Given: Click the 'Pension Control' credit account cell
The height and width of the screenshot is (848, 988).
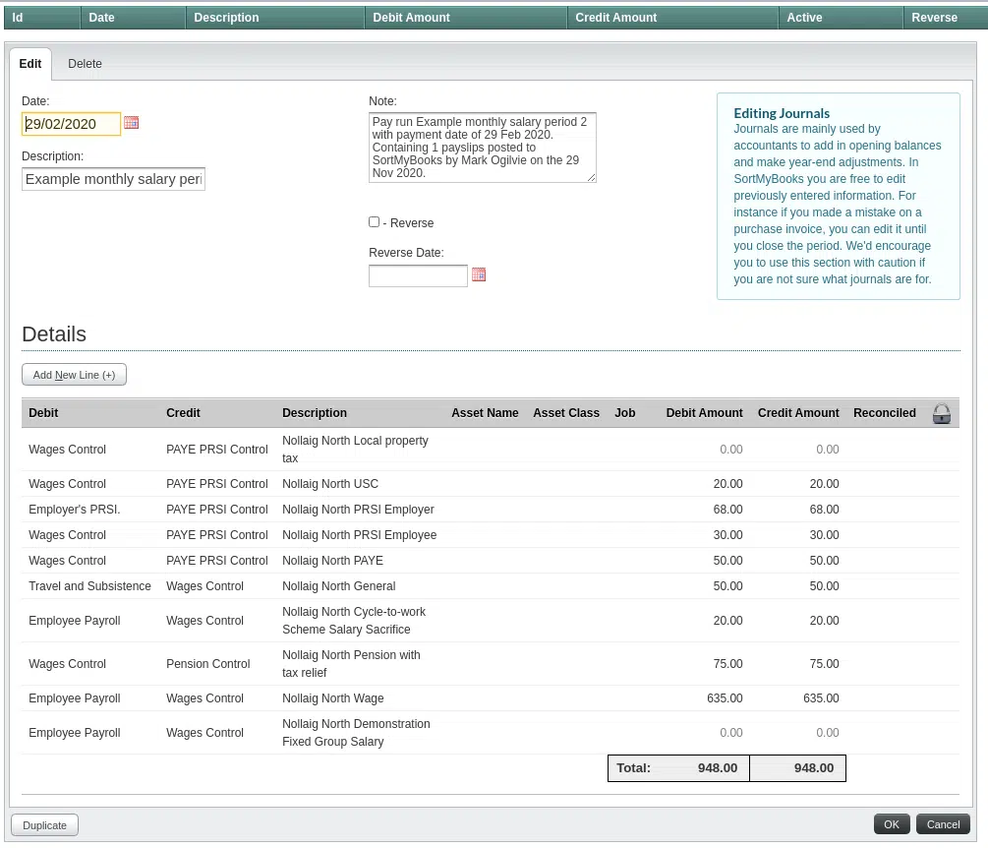Looking at the screenshot, I should 208,664.
